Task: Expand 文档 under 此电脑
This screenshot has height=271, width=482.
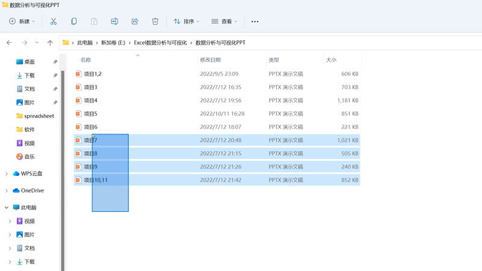Action: tap(10, 248)
